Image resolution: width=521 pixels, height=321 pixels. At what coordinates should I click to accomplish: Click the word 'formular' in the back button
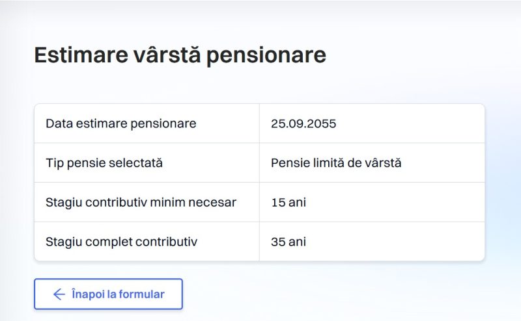[141, 294]
